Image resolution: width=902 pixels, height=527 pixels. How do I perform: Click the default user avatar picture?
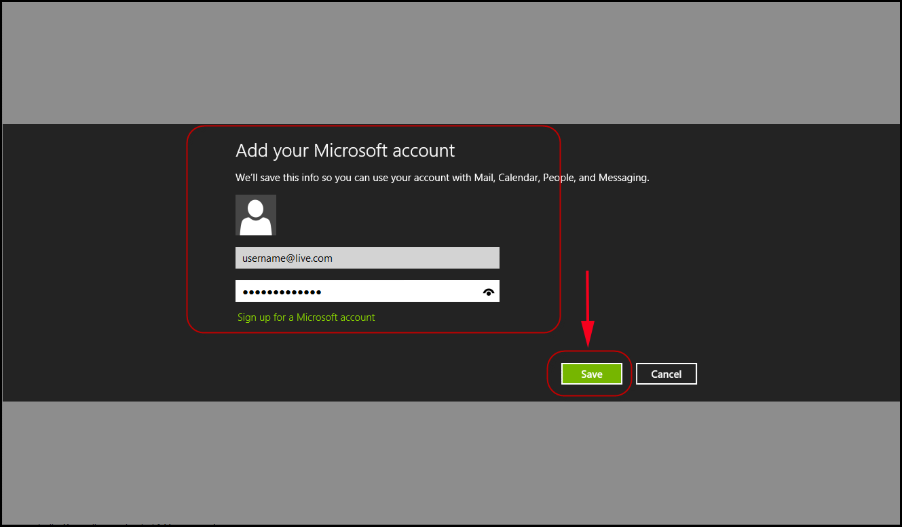pyautogui.click(x=255, y=215)
